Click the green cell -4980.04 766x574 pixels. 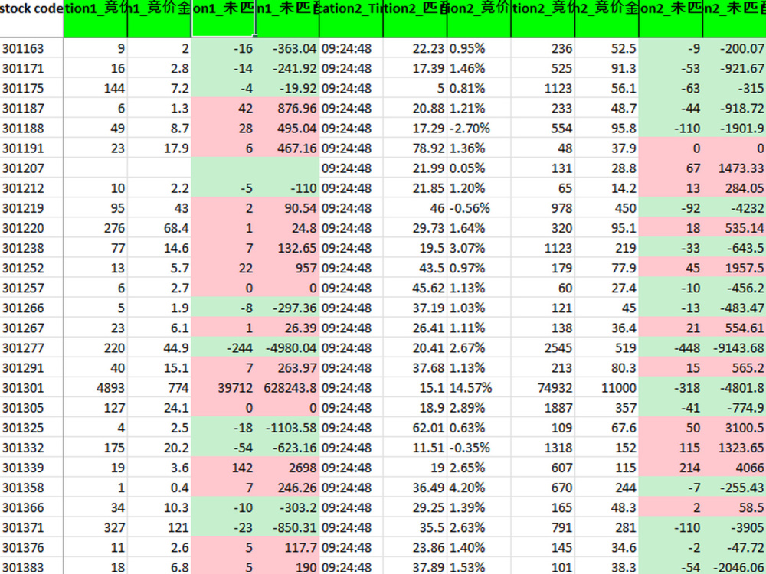point(287,348)
